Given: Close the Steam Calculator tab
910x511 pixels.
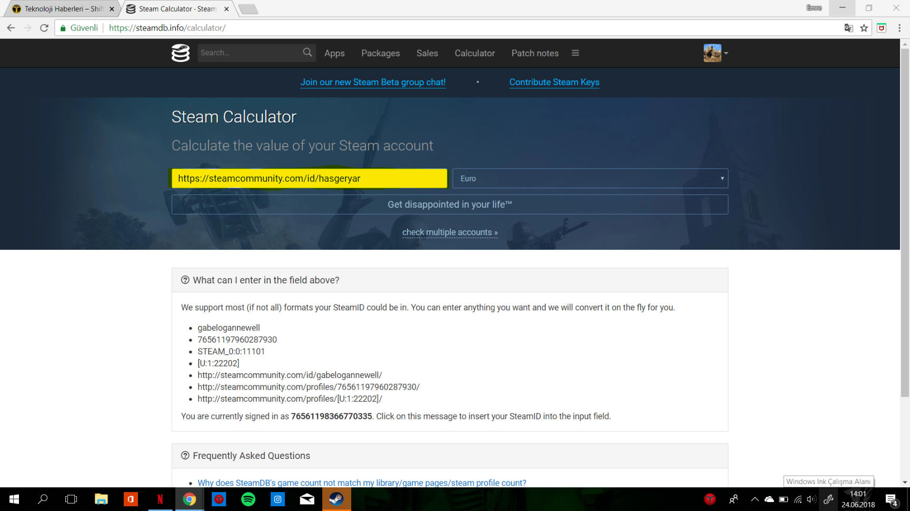Looking at the screenshot, I should 226,9.
